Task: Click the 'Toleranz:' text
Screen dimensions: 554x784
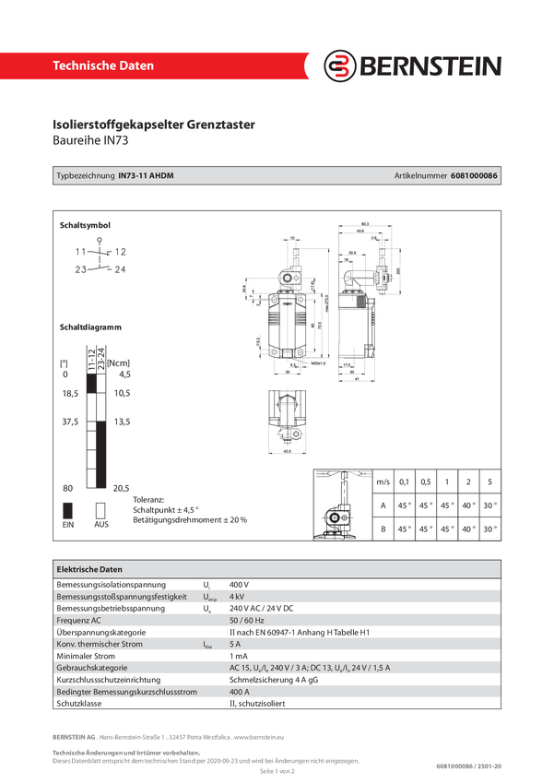Action: (148, 500)
